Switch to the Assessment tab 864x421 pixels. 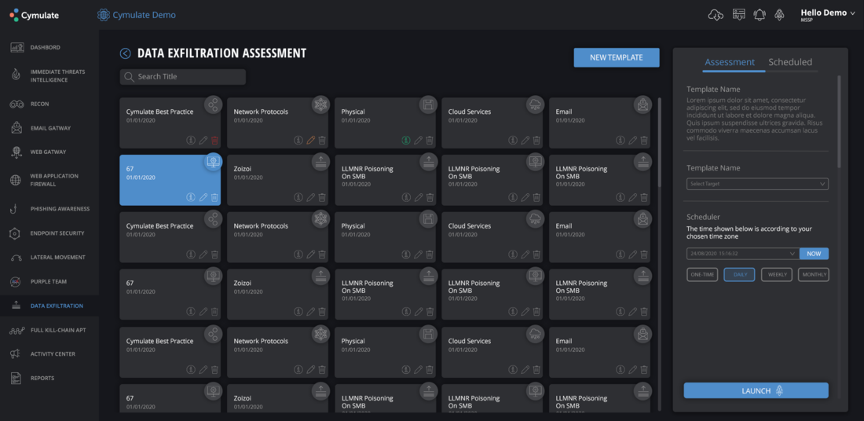click(x=730, y=62)
